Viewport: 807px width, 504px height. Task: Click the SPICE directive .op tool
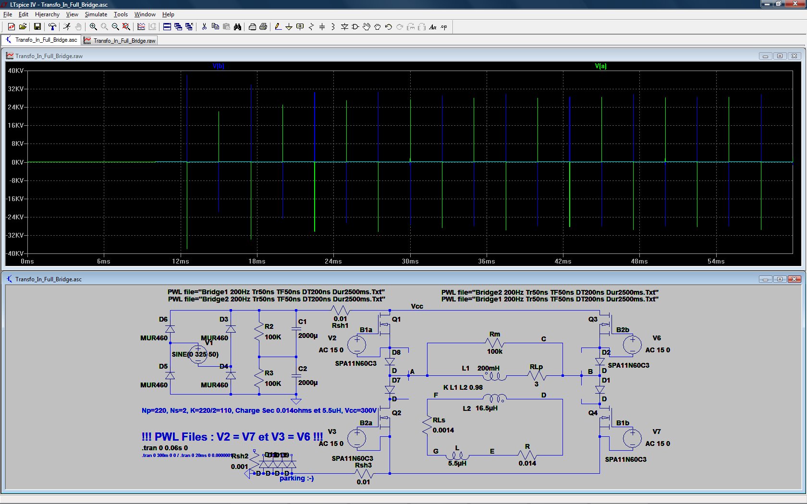pos(444,27)
